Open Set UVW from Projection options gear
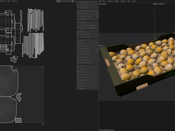 pos(97,11)
